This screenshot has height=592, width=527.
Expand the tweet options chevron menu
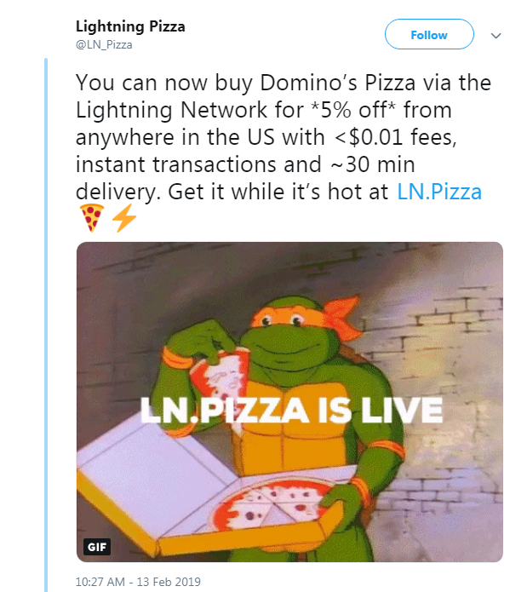497,36
